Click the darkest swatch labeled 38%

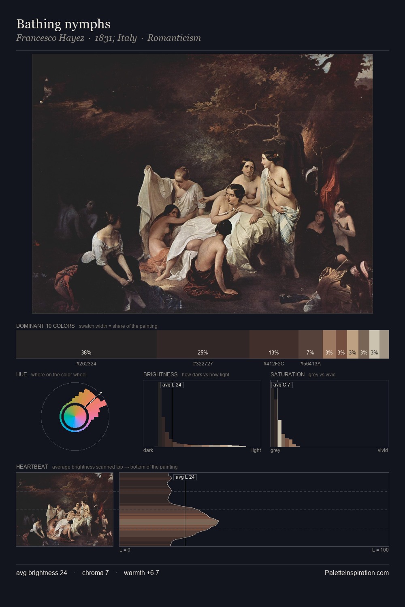[x=86, y=344]
